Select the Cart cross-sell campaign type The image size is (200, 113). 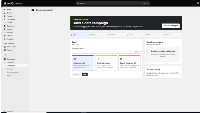pos(83,63)
